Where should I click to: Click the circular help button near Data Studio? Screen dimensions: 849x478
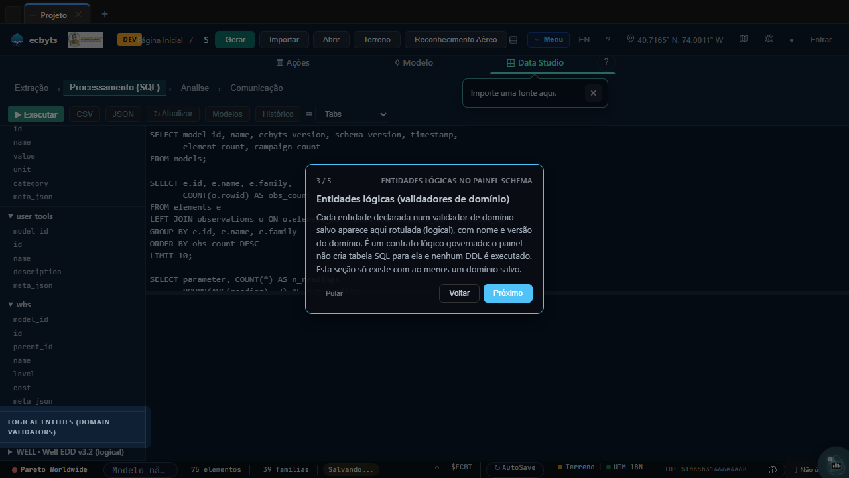(606, 62)
